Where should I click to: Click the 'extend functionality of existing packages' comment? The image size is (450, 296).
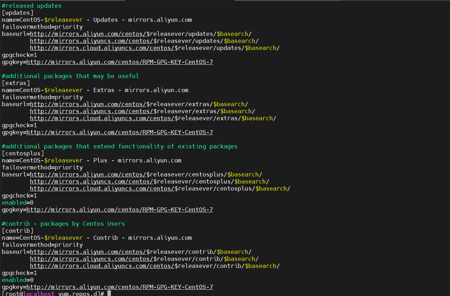120,146
